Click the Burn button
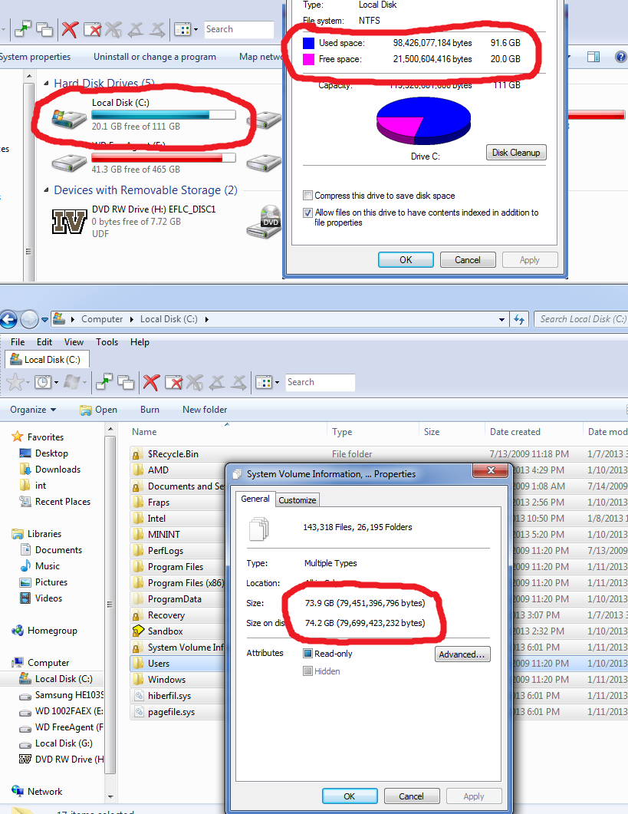 (150, 410)
